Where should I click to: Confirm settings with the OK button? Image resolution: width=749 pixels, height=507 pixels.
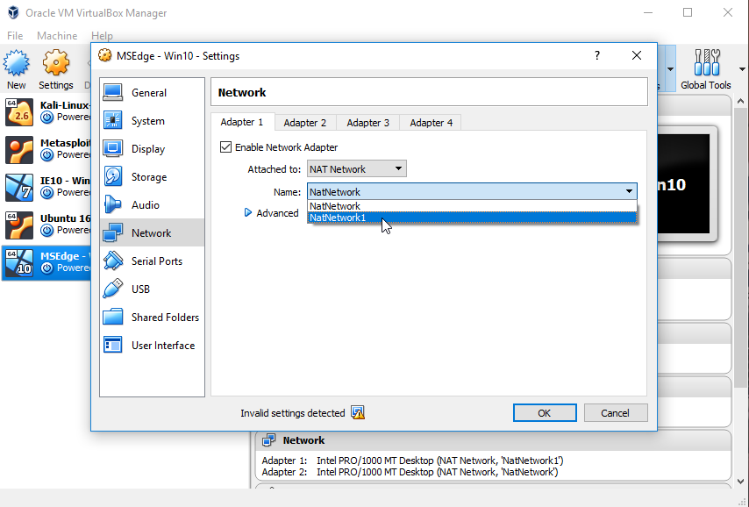[x=545, y=413]
